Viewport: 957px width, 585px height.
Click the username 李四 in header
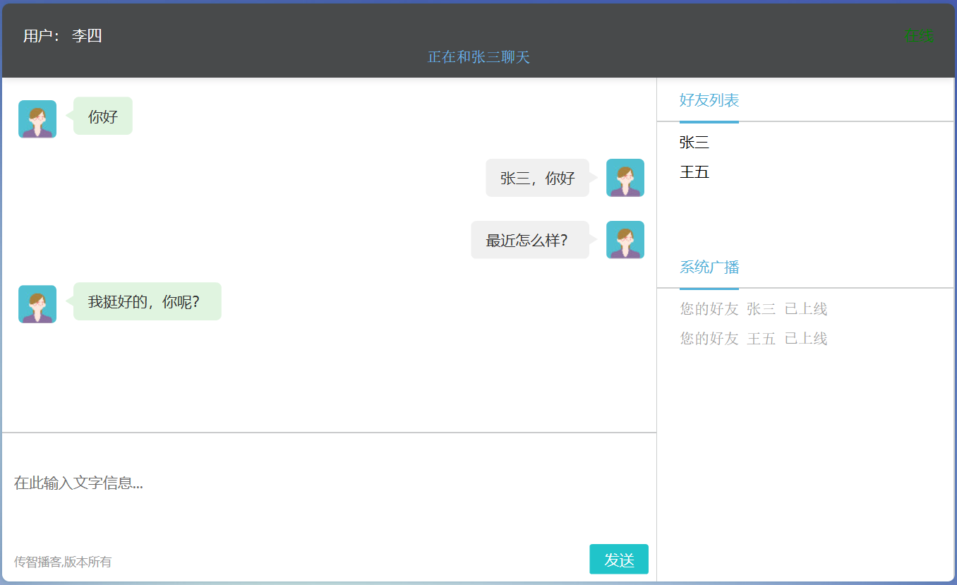(87, 36)
